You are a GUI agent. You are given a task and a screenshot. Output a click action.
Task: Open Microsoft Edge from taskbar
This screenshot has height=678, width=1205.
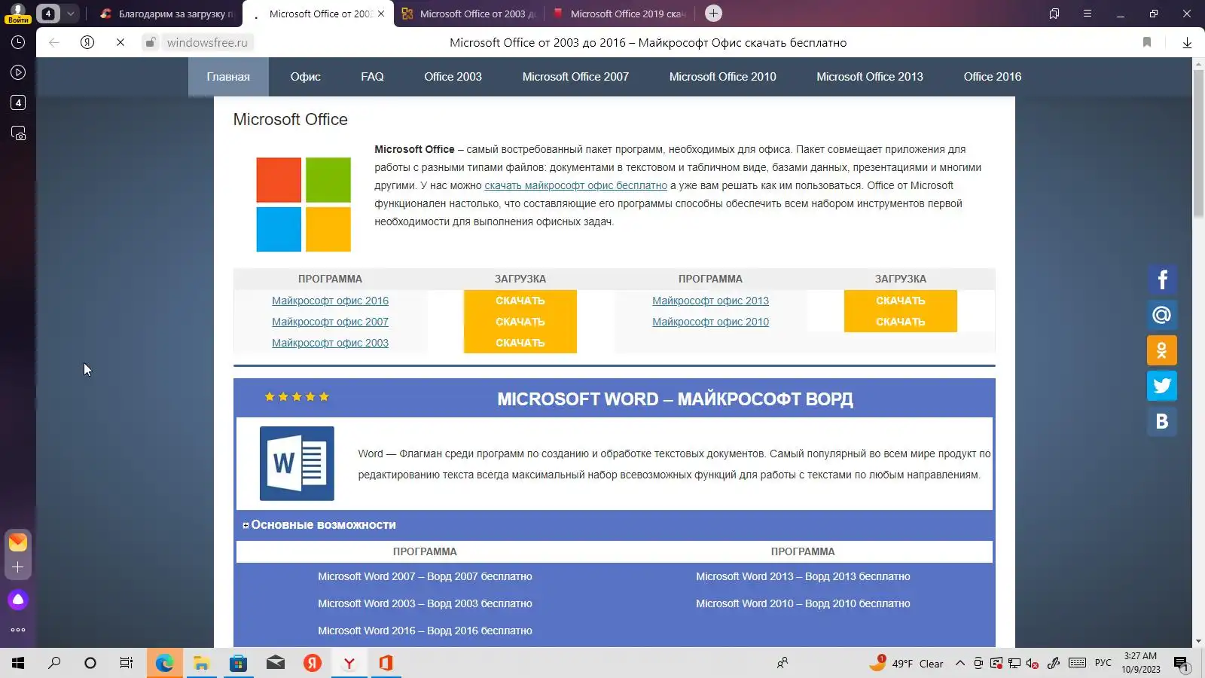point(164,663)
